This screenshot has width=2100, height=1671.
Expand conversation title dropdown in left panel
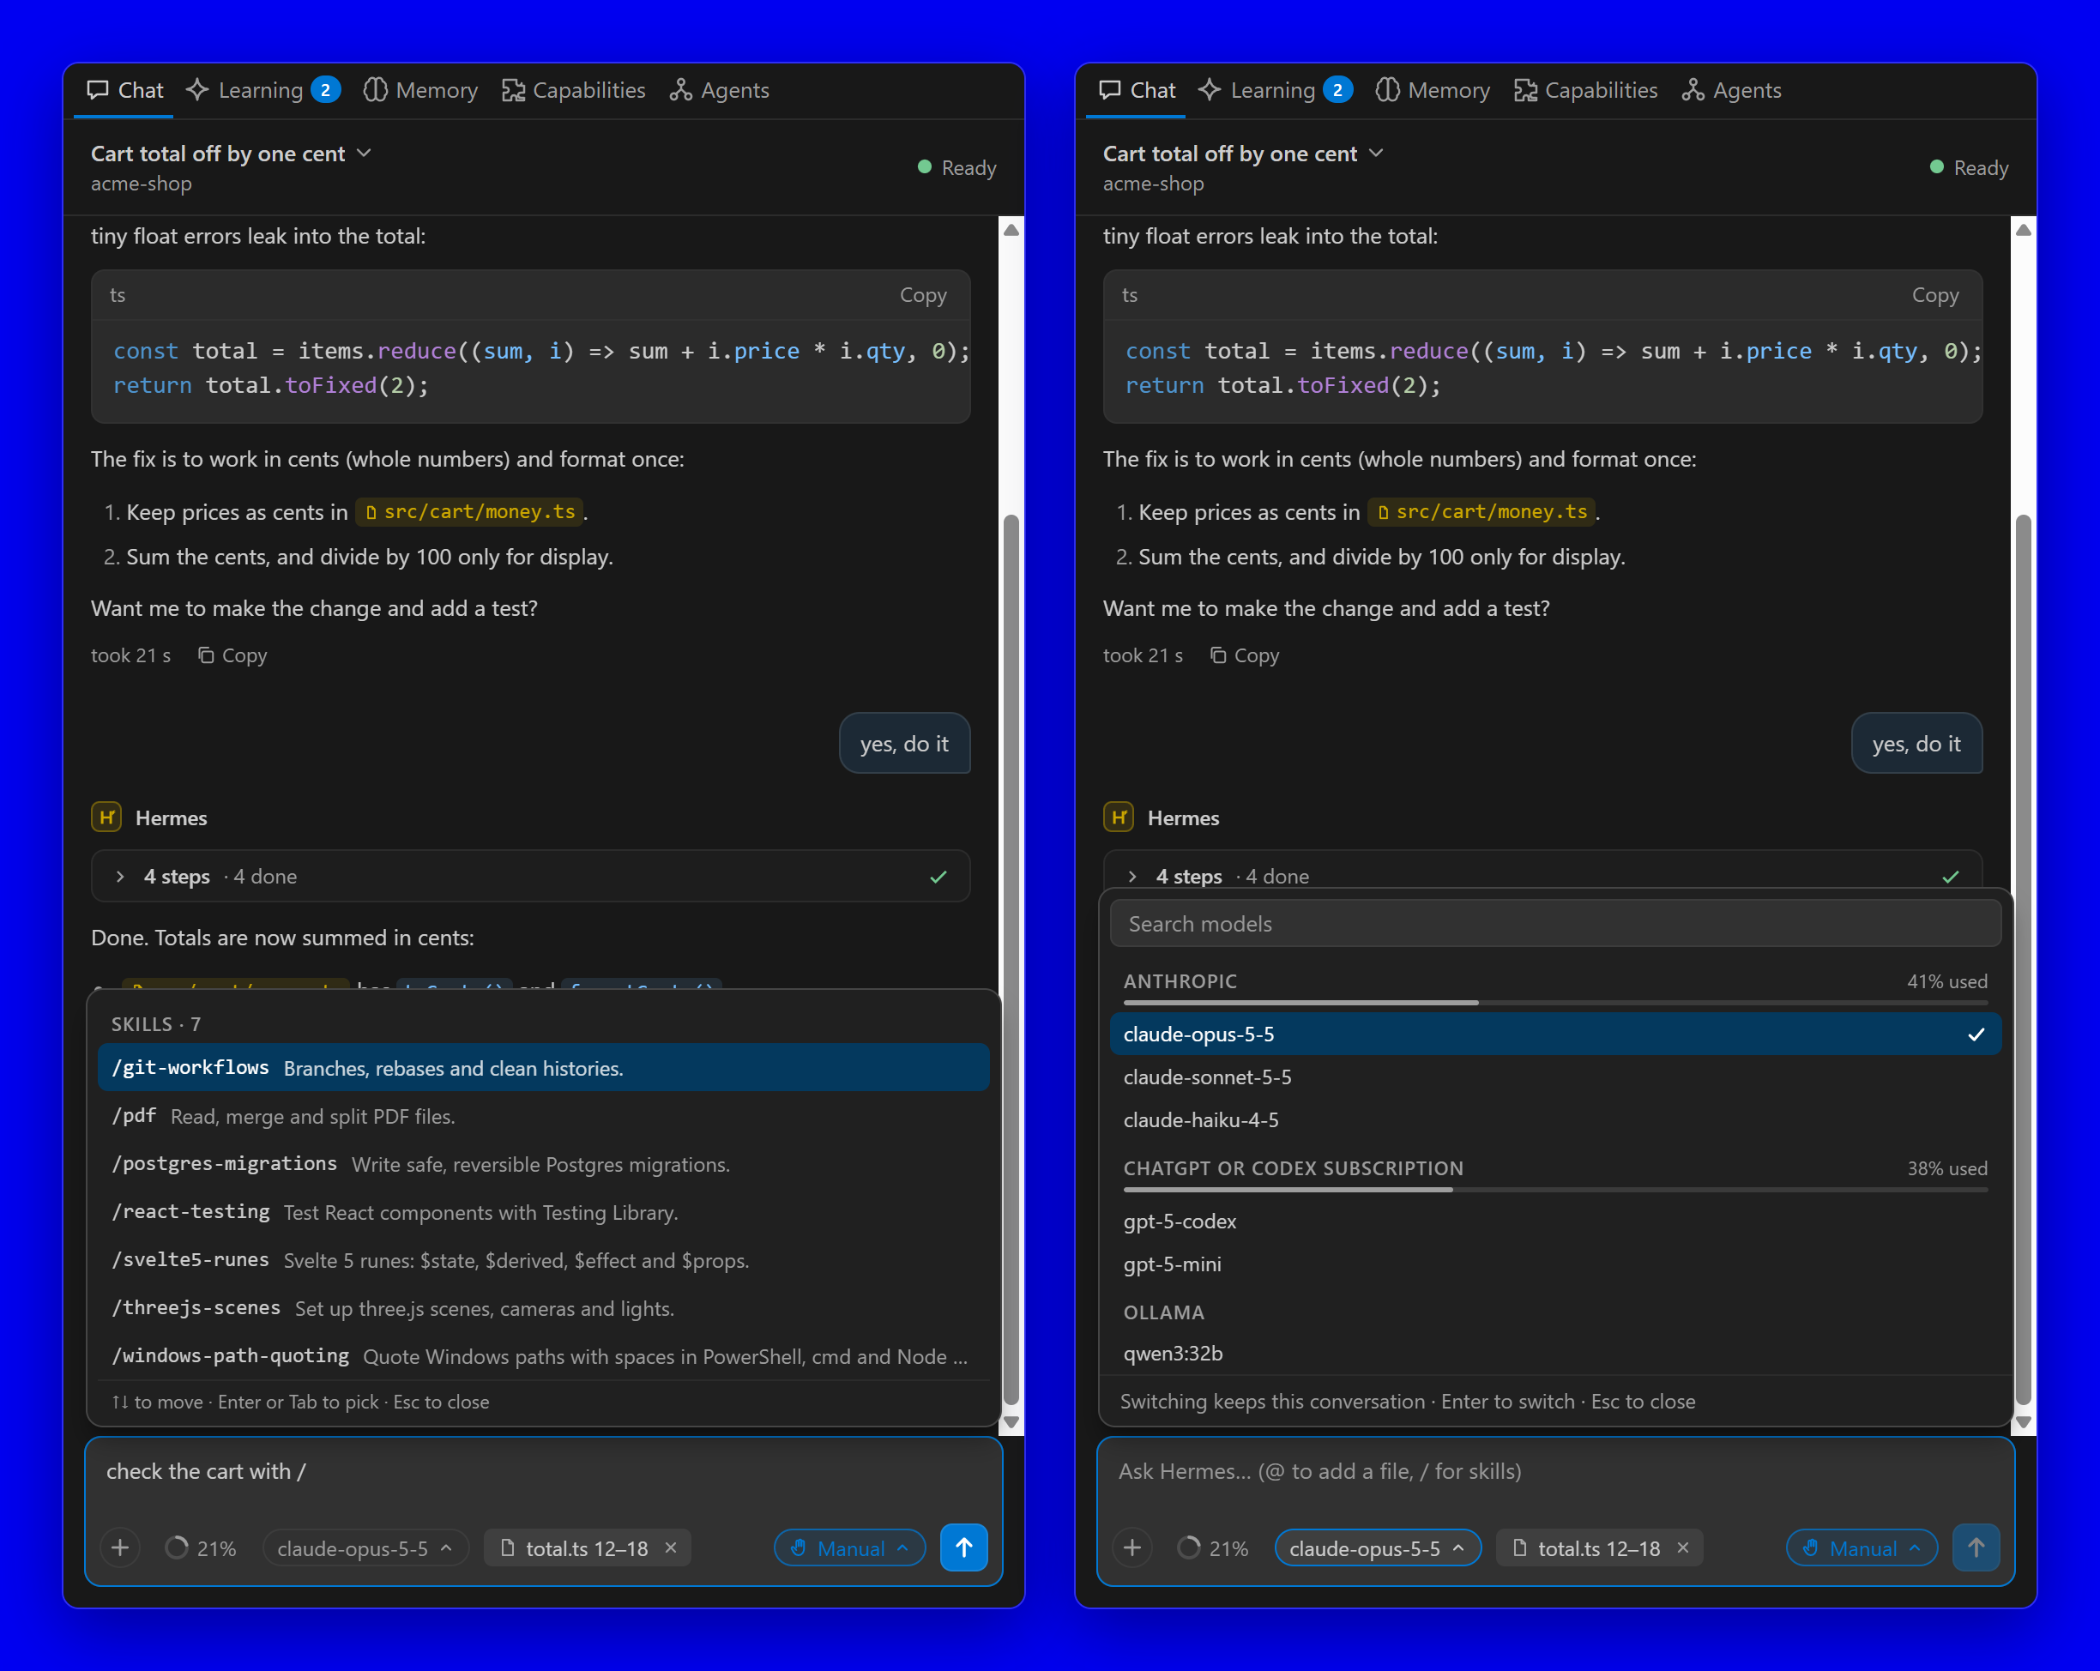coord(231,154)
